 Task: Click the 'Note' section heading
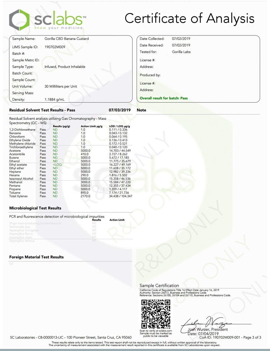[141, 110]
